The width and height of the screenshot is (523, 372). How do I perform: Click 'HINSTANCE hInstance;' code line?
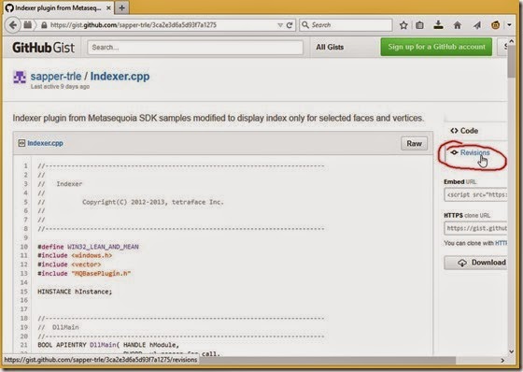click(x=75, y=292)
